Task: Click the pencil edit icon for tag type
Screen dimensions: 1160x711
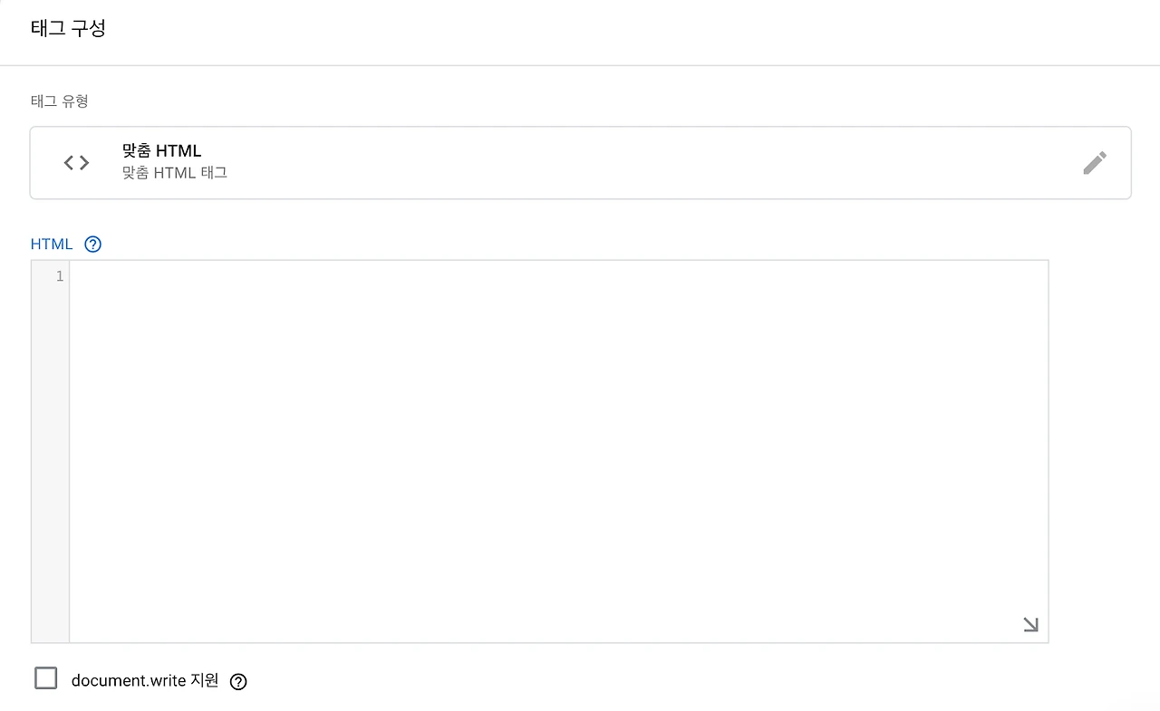Action: (x=1095, y=163)
